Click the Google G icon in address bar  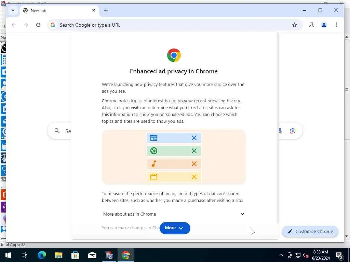point(53,25)
